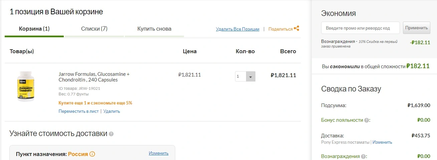This screenshot has width=437, height=160.
Task: Click Изменить next to Pony Express постаматы
Action: point(382,142)
